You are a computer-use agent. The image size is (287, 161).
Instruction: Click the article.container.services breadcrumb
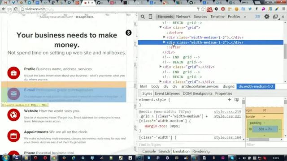[200, 86]
